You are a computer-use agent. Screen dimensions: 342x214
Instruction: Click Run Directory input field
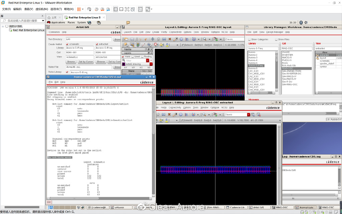point(89,39)
